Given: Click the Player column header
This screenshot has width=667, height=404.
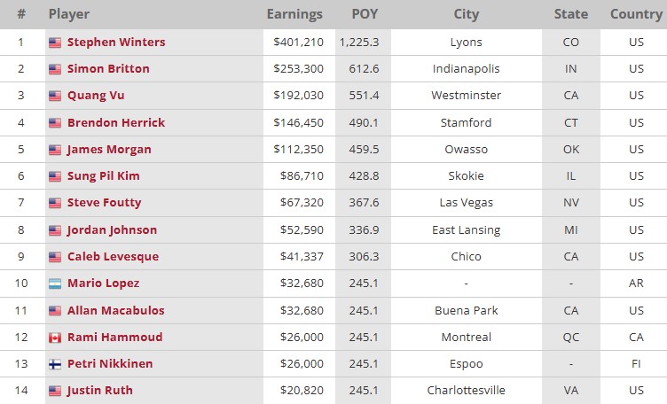Looking at the screenshot, I should 69,14.
